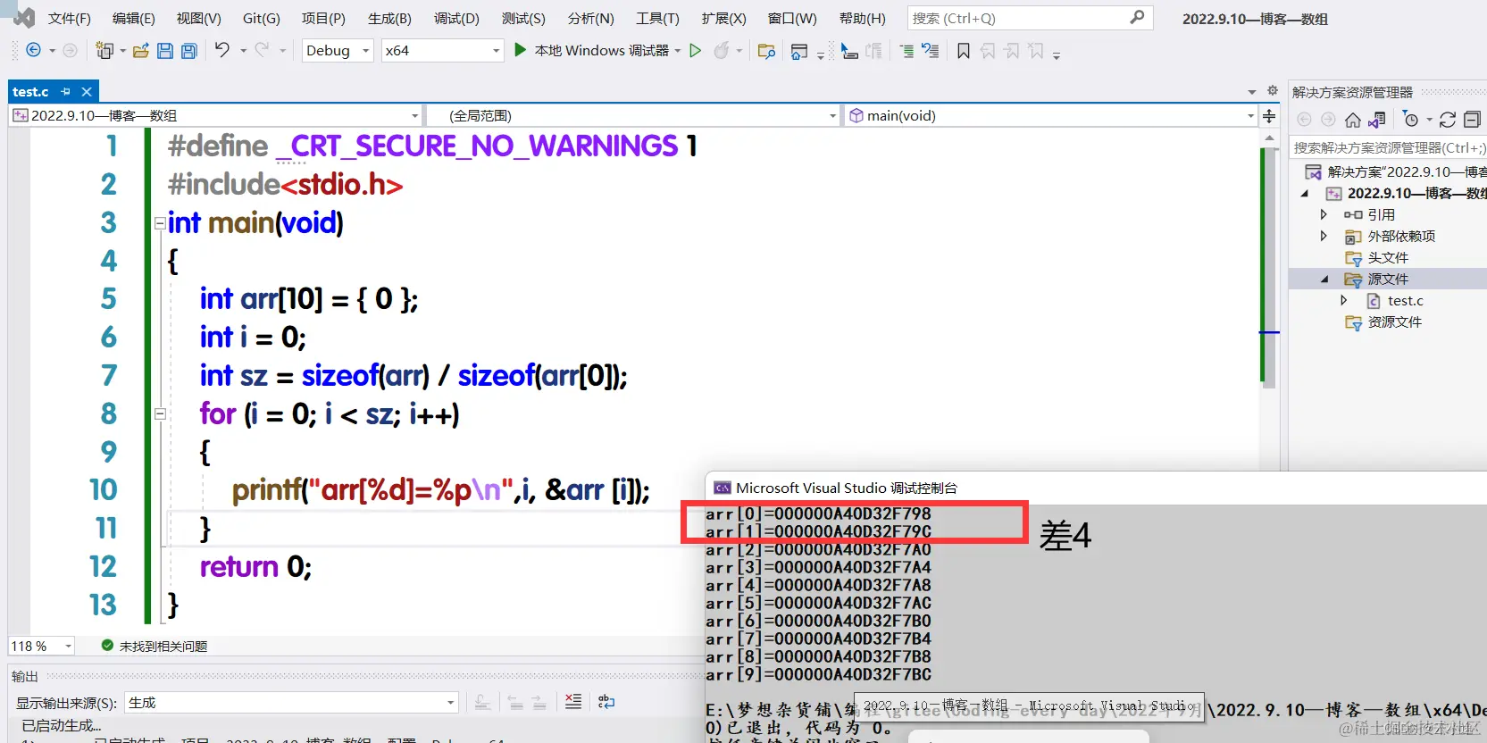This screenshot has width=1487, height=743.
Task: Open the 帮助(H) menu
Action: coord(863,18)
